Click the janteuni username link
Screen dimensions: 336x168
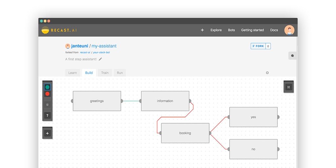[x=79, y=46]
